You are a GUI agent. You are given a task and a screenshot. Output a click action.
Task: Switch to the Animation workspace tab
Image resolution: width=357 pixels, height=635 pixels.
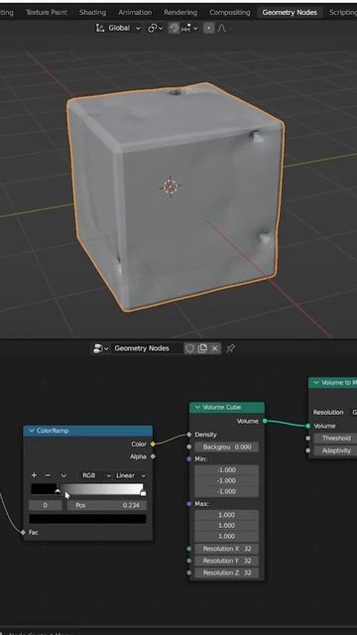[x=135, y=12]
